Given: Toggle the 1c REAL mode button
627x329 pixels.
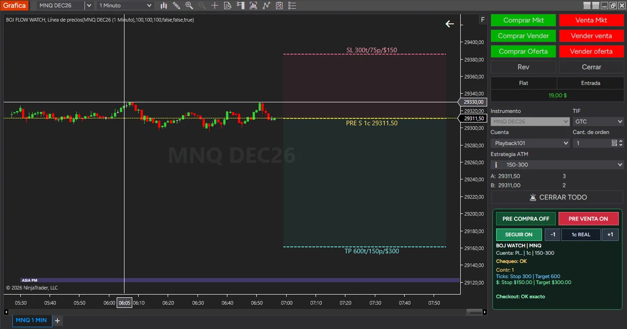Looking at the screenshot, I should pos(581,235).
